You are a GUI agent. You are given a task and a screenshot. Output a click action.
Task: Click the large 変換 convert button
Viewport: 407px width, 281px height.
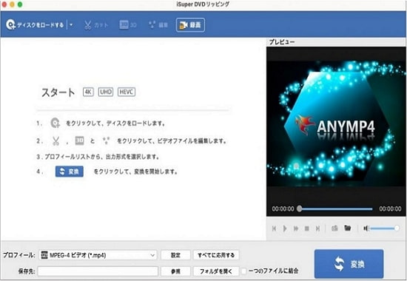tap(349, 264)
